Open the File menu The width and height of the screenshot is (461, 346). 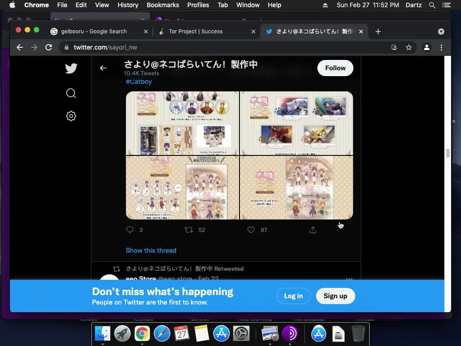62,5
